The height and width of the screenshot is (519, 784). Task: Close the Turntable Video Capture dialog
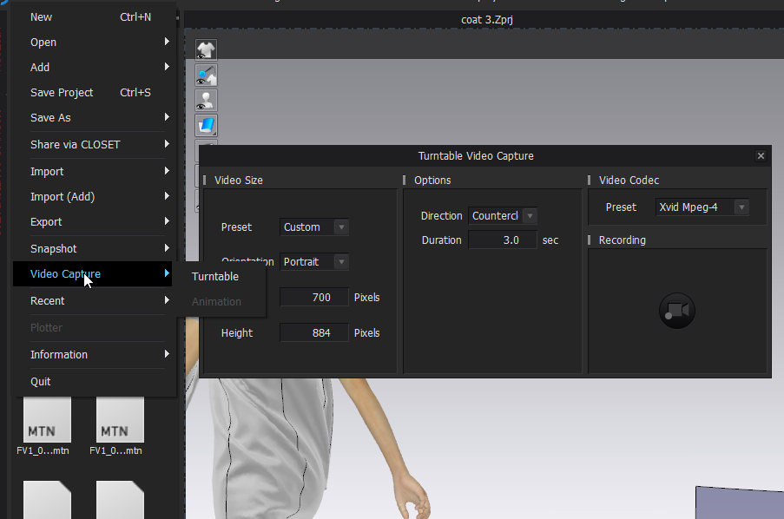pos(761,156)
